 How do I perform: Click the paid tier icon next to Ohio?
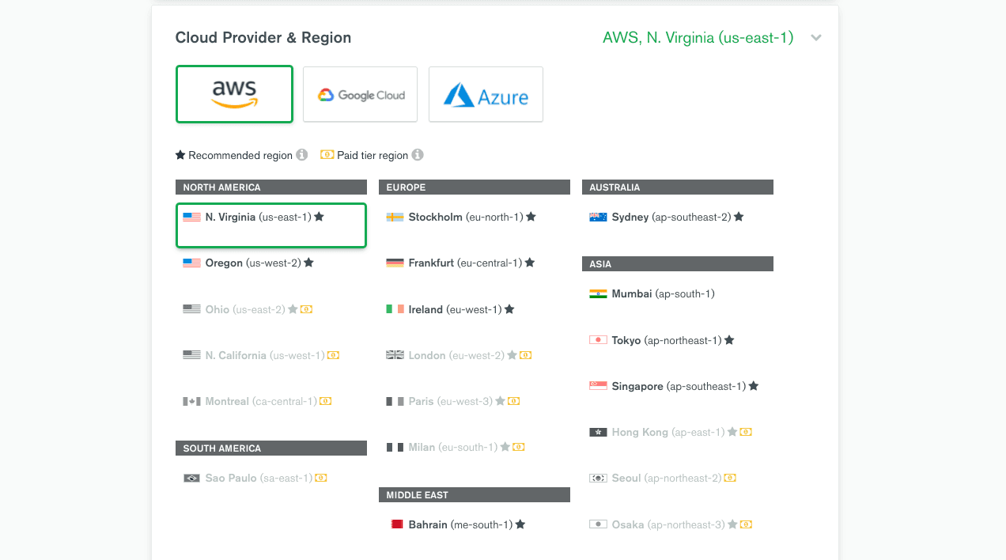306,309
